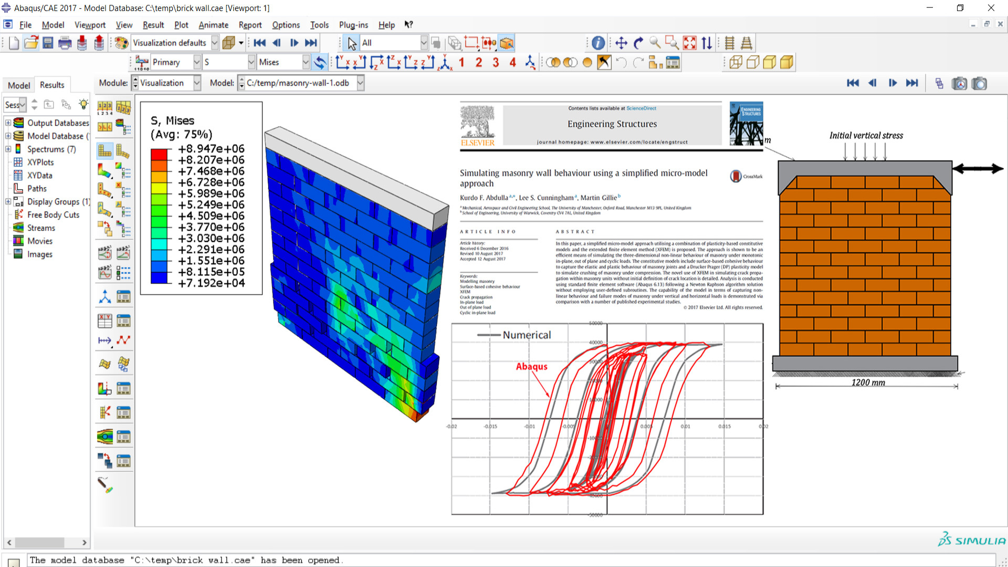Open the Viewport menu

90,25
